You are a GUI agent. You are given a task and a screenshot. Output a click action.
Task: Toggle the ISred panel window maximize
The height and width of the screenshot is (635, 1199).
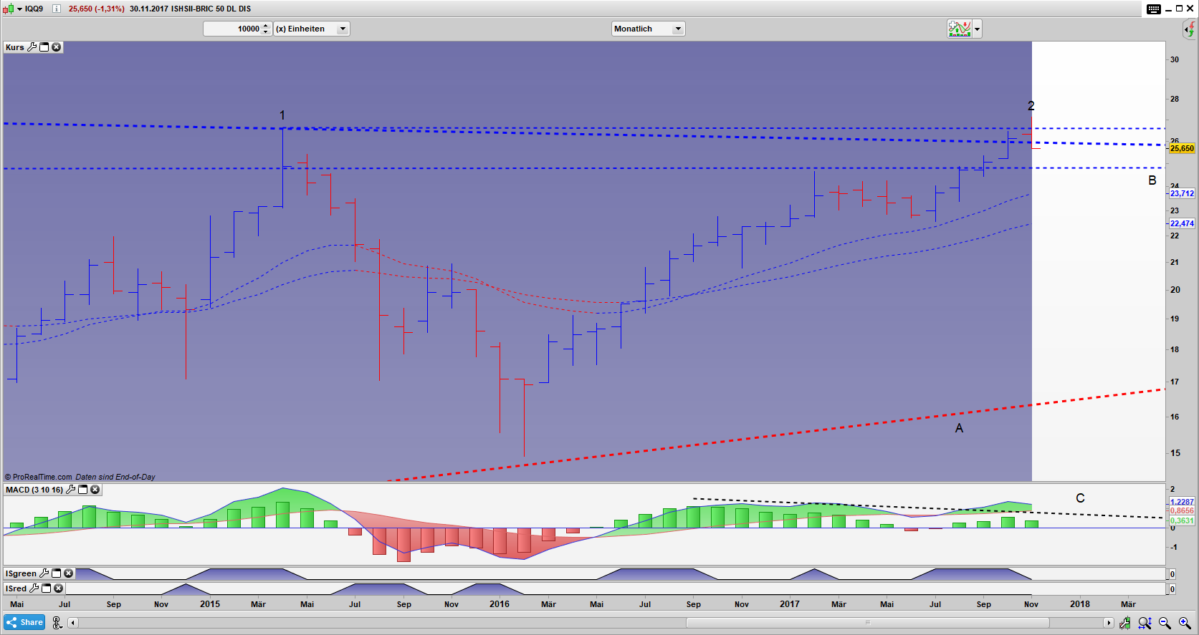tap(47, 588)
